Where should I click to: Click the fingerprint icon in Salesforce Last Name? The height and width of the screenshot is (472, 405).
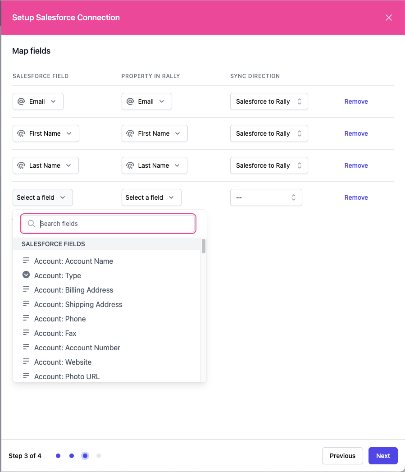21,165
